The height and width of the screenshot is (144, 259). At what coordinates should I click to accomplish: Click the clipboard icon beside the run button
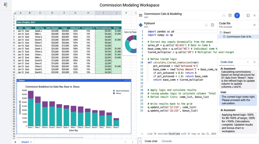pyautogui.click(x=230, y=15)
